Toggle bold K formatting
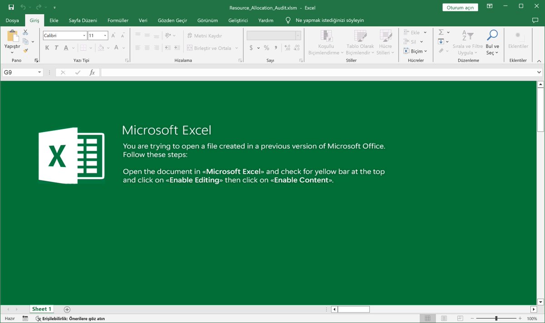The height and width of the screenshot is (323, 545). 47,48
